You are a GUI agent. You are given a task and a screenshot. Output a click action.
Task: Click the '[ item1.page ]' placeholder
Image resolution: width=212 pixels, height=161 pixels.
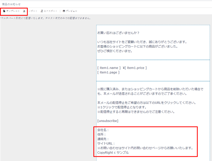108,72
